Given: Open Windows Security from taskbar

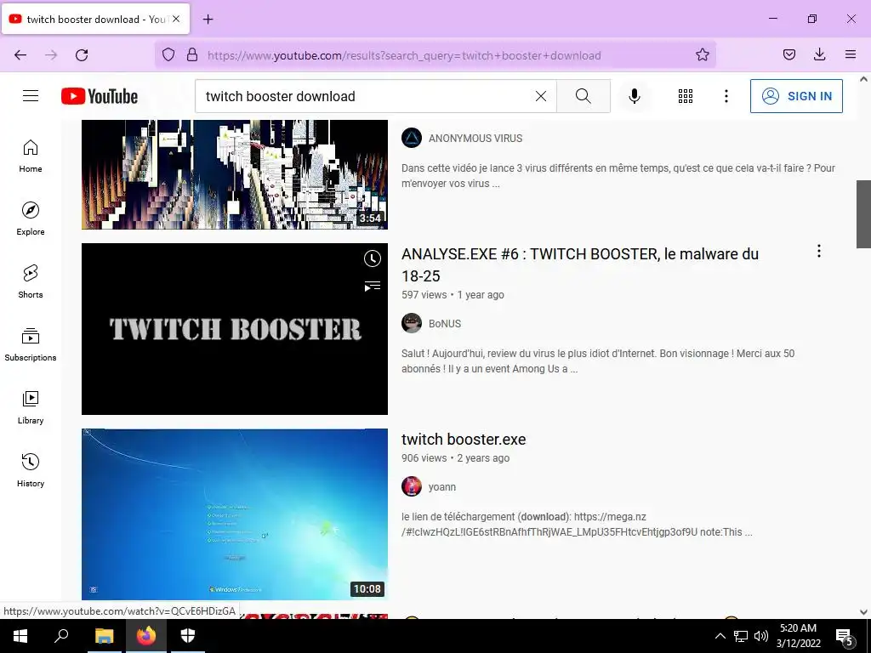Looking at the screenshot, I should point(188,636).
